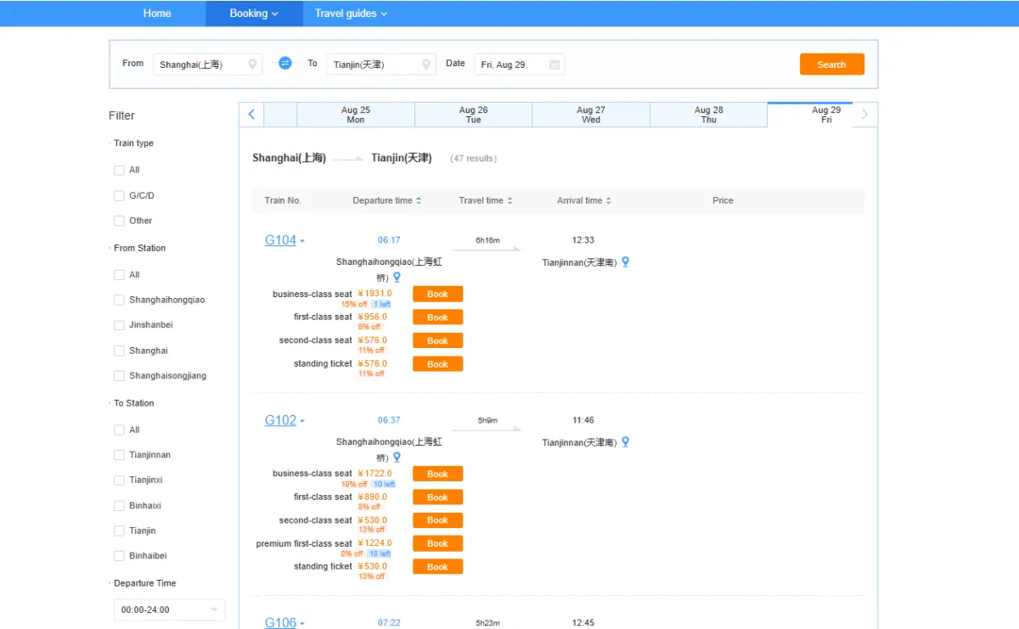Click map pin next to G102 Tianjinnan station
Screen dimensions: 1019x629
click(x=626, y=442)
